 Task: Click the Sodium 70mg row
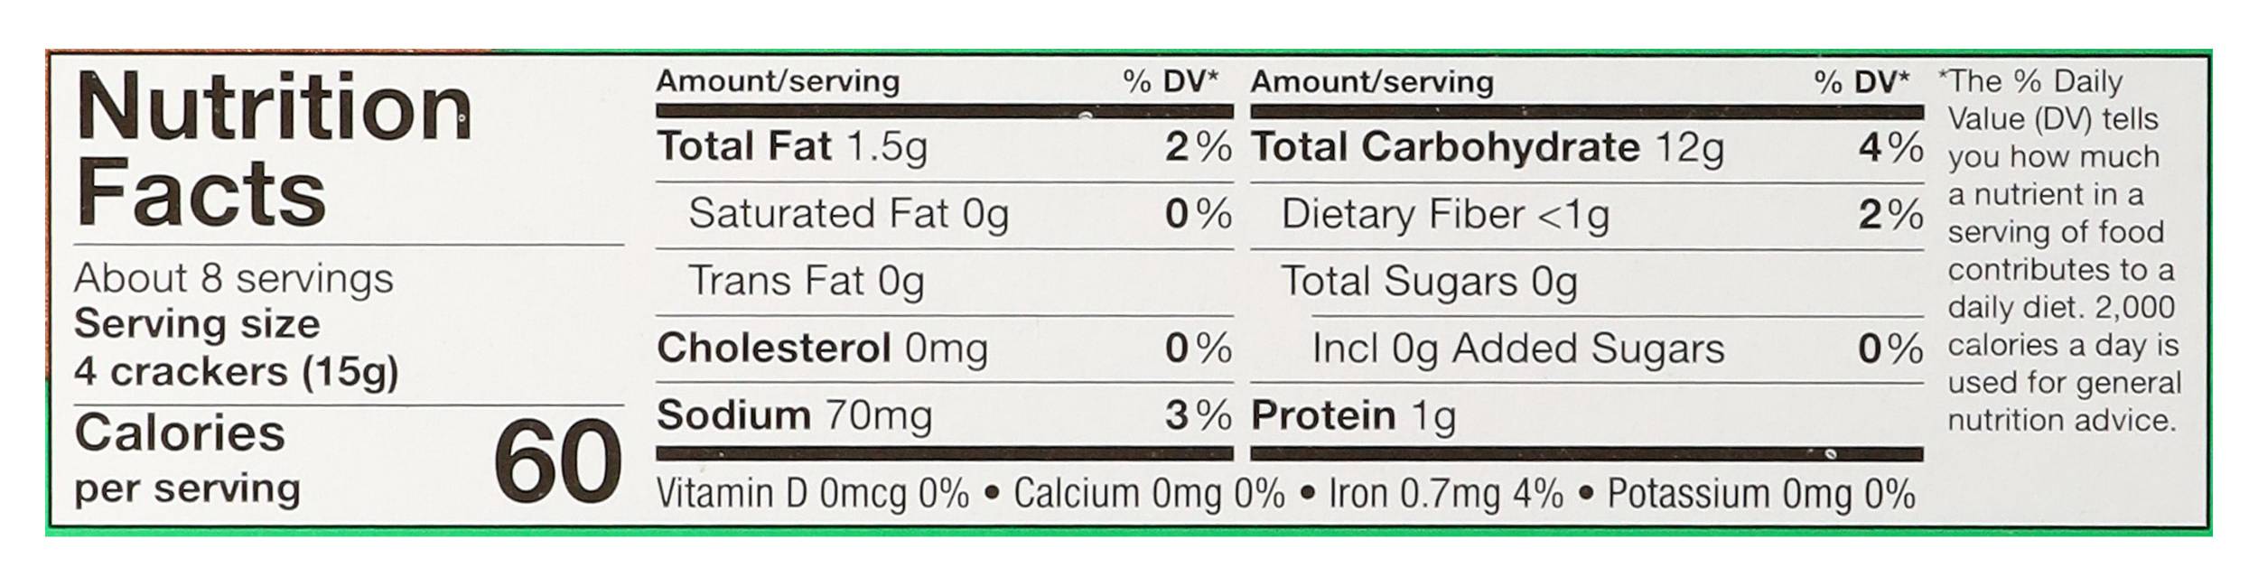[x=944, y=415]
